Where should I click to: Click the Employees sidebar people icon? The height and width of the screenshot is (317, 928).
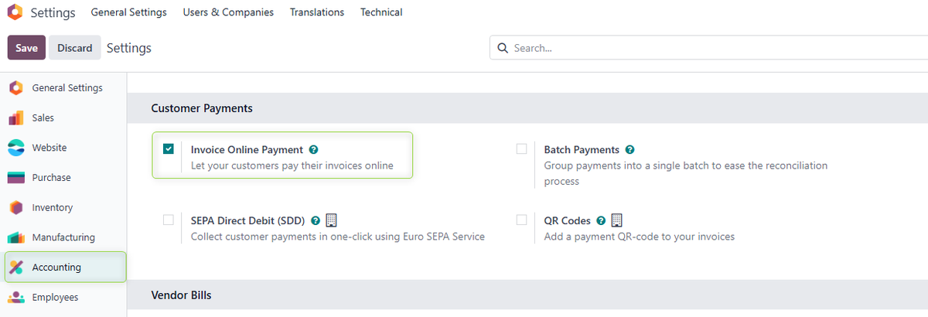[x=16, y=298]
